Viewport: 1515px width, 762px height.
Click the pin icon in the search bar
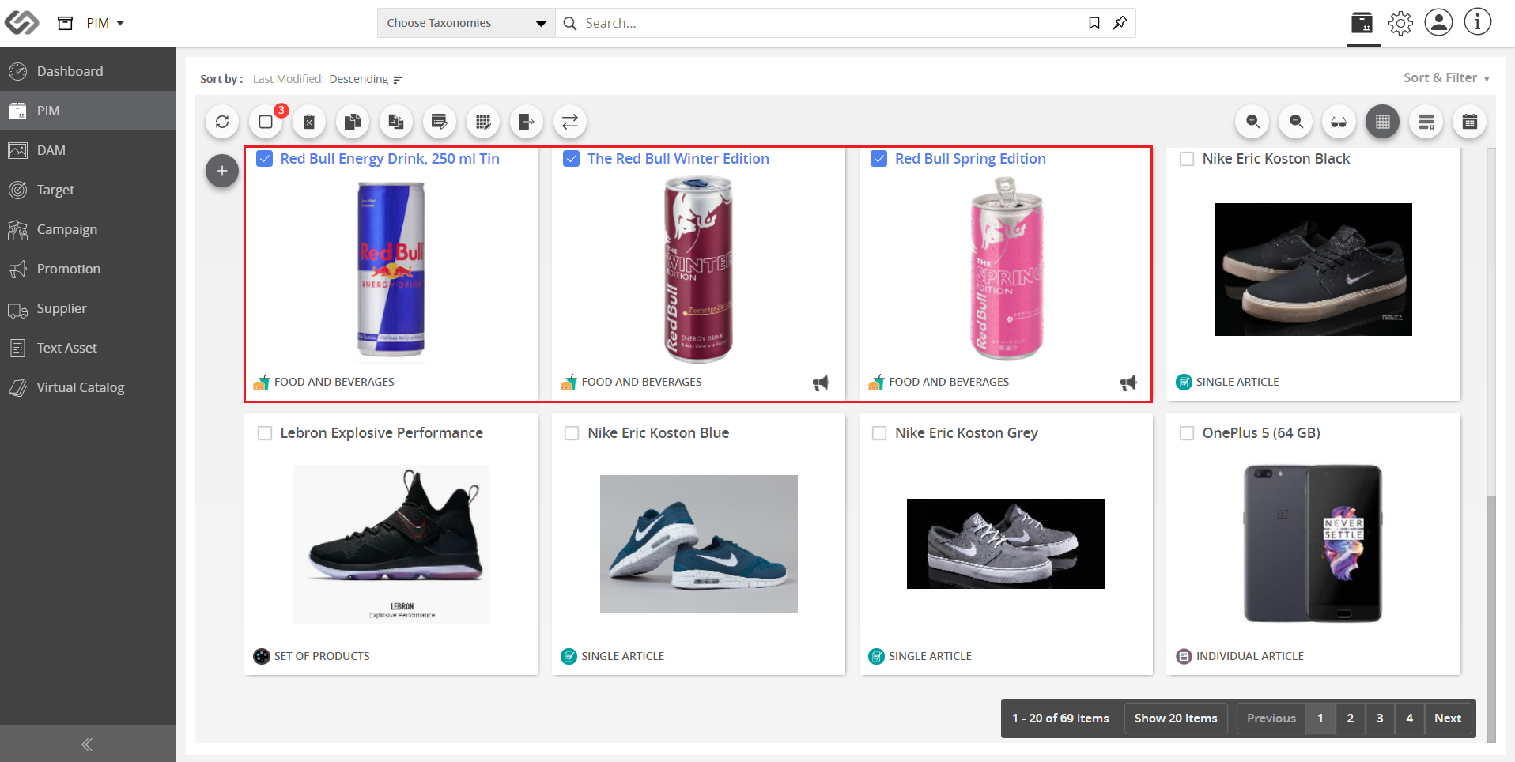[1120, 23]
